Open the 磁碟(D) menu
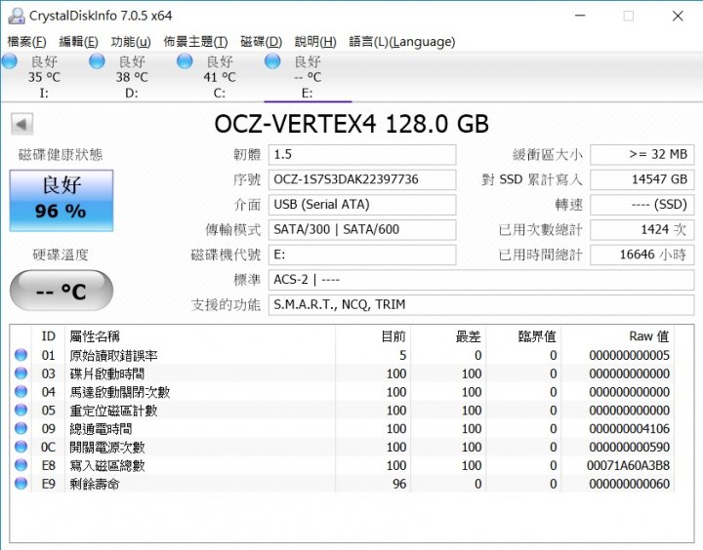 point(261,42)
